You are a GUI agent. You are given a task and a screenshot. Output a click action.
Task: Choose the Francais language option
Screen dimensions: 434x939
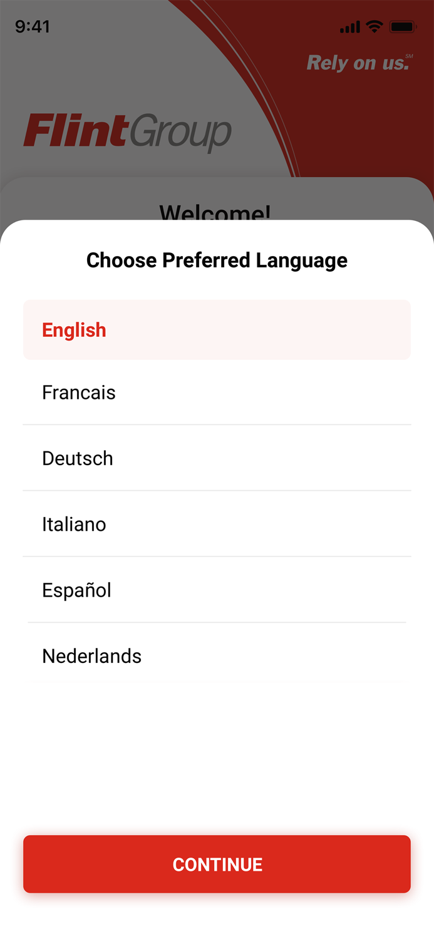(217, 393)
